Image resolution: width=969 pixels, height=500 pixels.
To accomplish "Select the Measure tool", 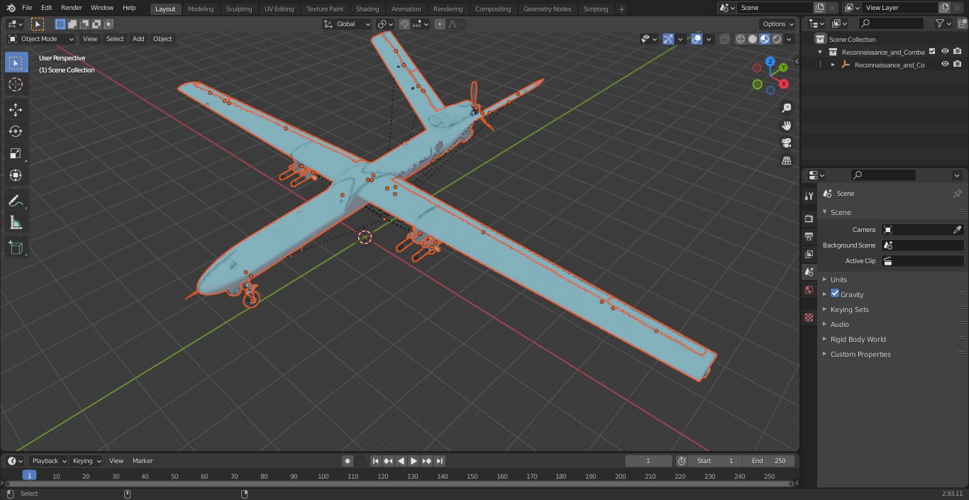I will tap(16, 223).
